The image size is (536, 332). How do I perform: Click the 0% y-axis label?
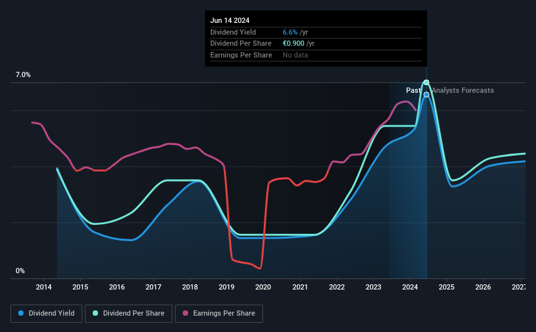click(x=20, y=271)
